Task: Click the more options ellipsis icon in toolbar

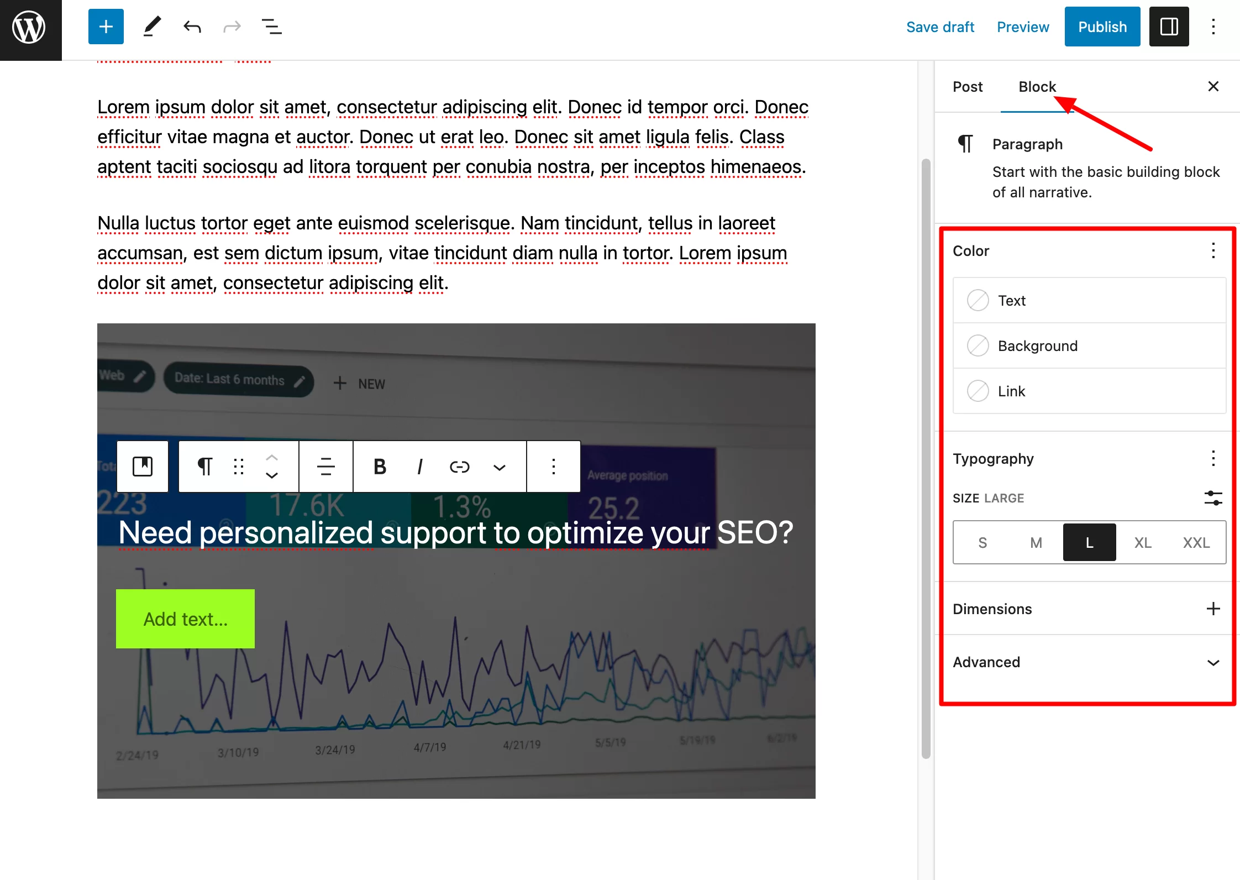Action: (x=553, y=467)
